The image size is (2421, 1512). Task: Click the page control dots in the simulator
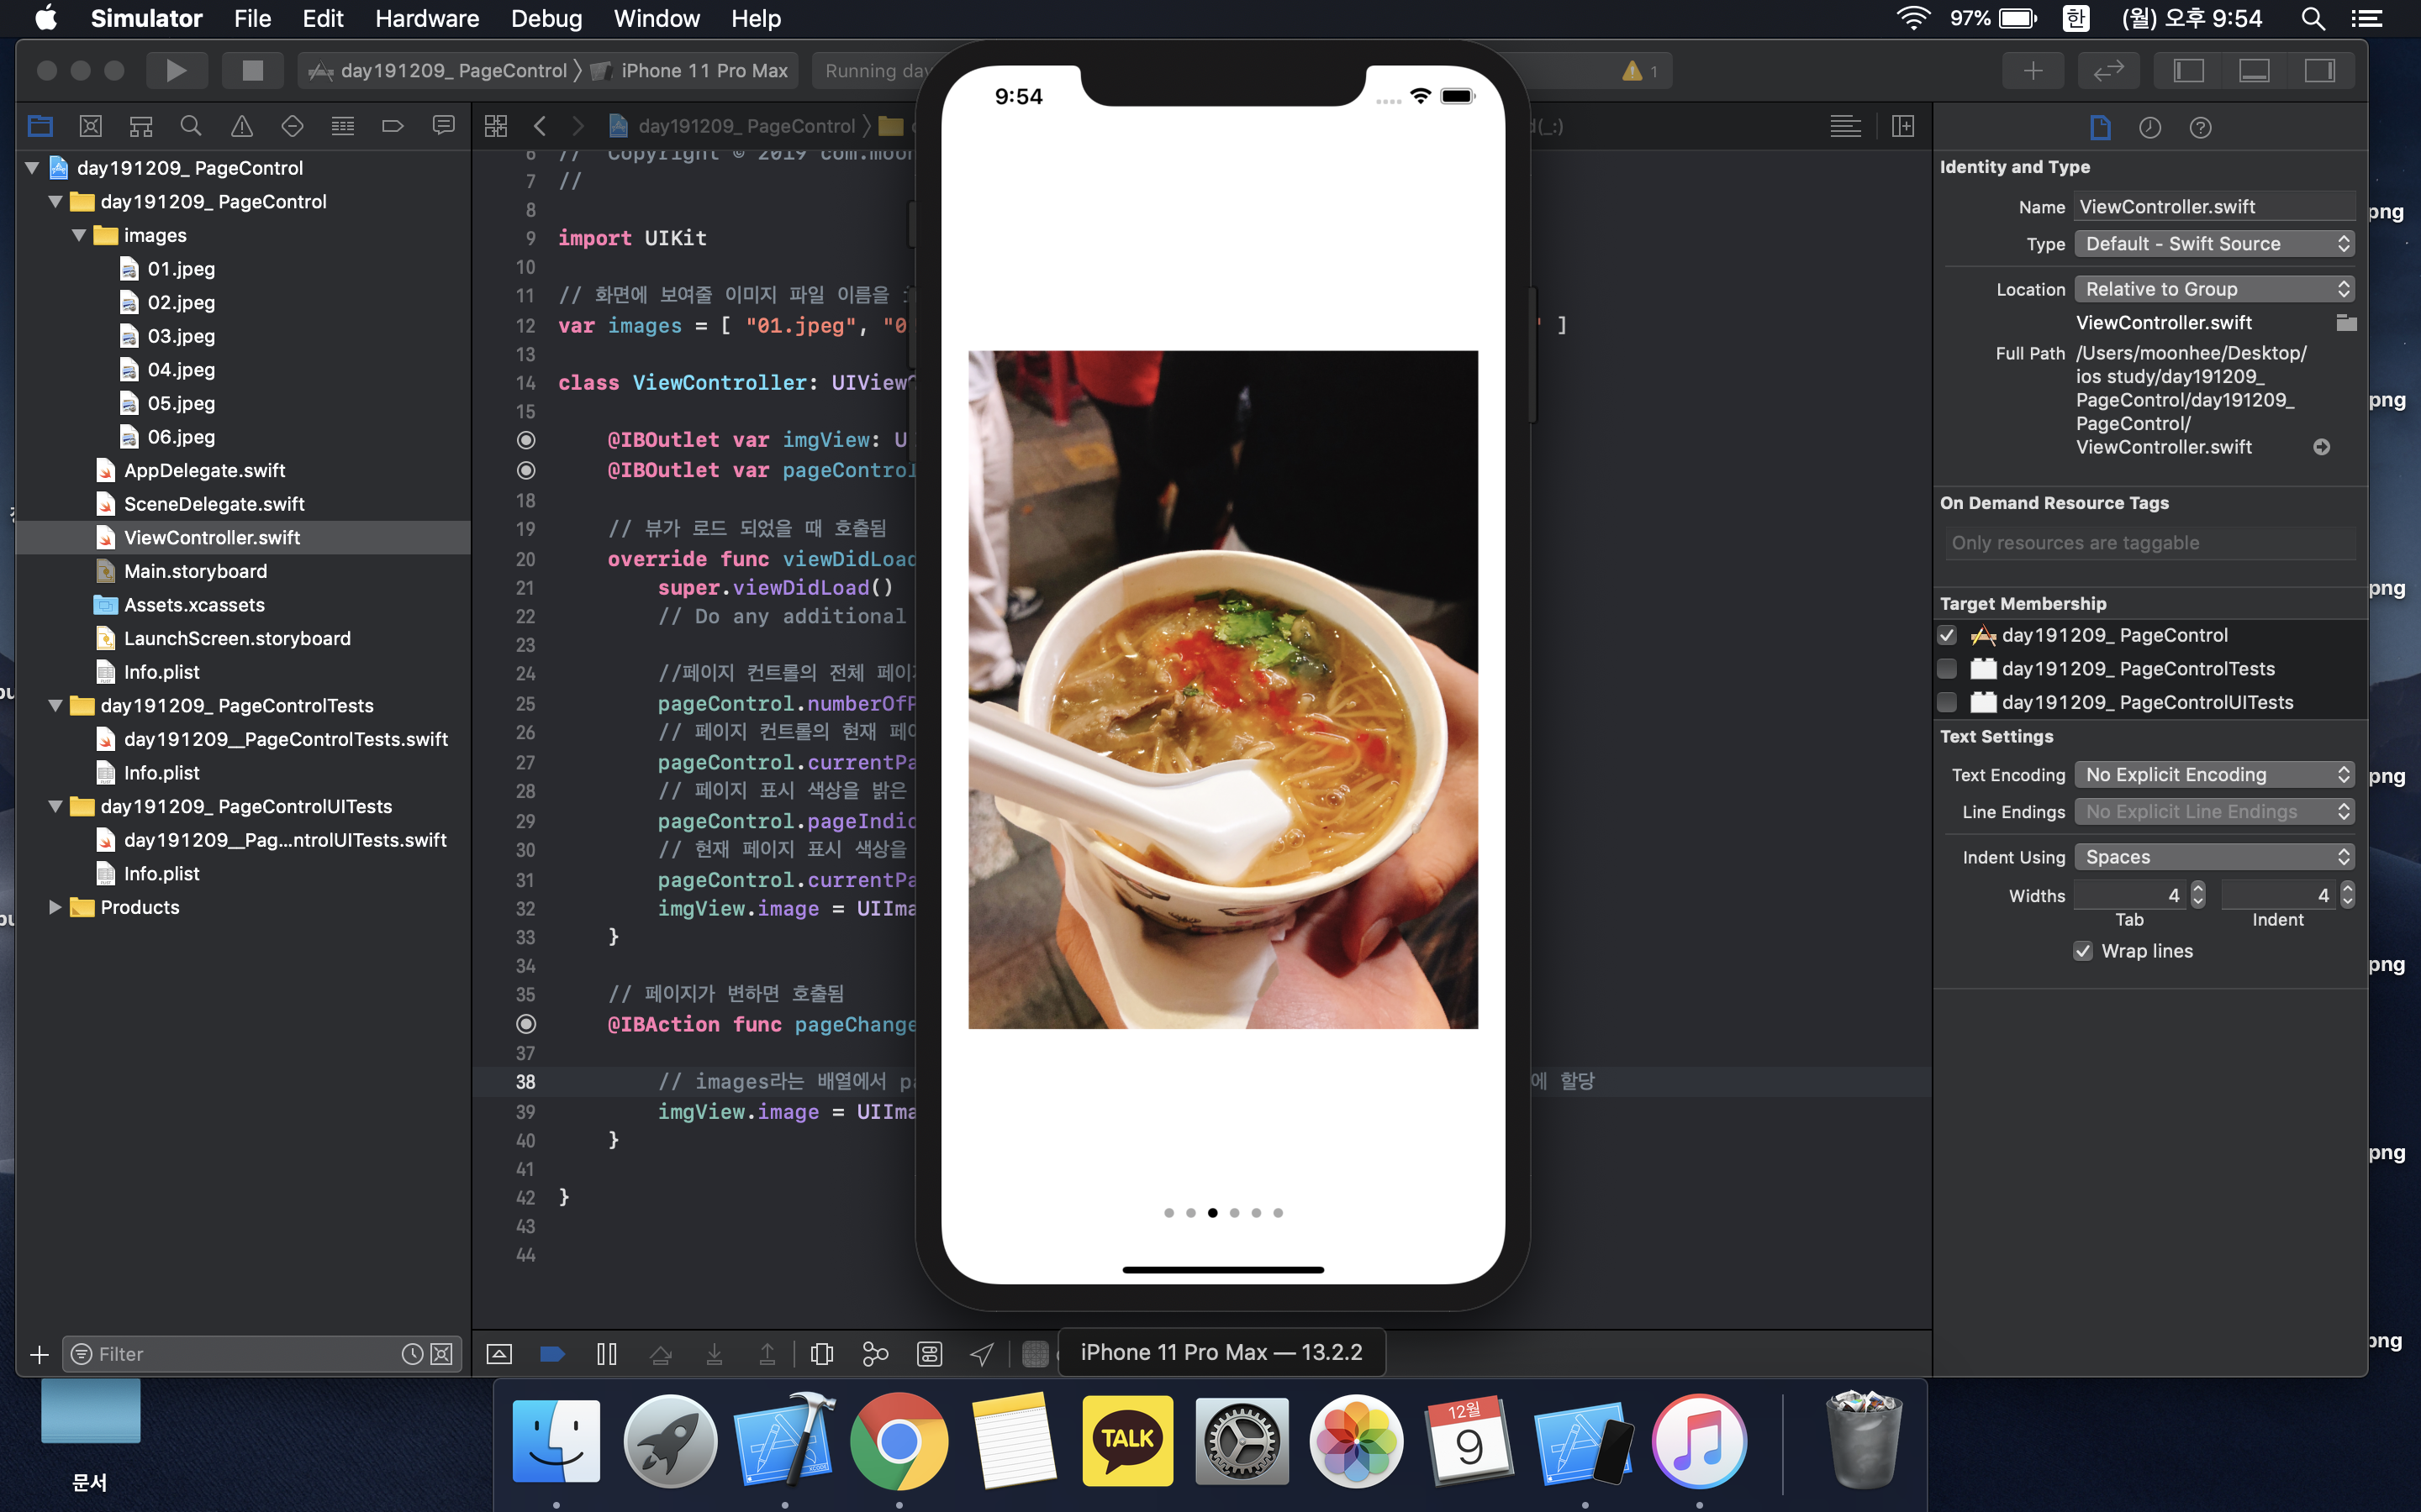(1222, 1213)
